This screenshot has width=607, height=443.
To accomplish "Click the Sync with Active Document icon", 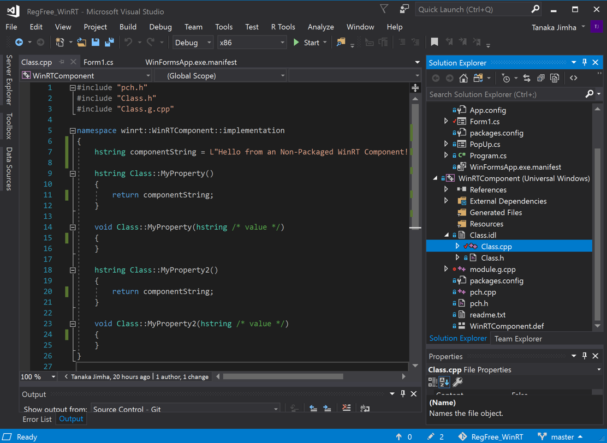I will (527, 79).
